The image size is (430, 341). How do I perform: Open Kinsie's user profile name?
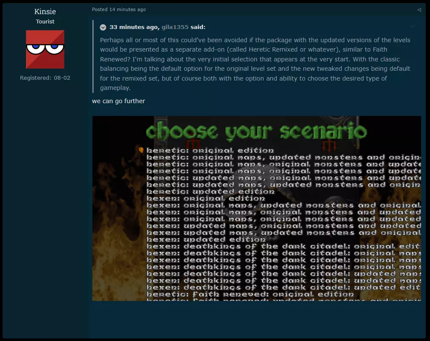(x=45, y=12)
